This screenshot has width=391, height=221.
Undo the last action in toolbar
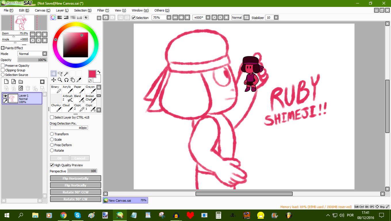coord(106,18)
